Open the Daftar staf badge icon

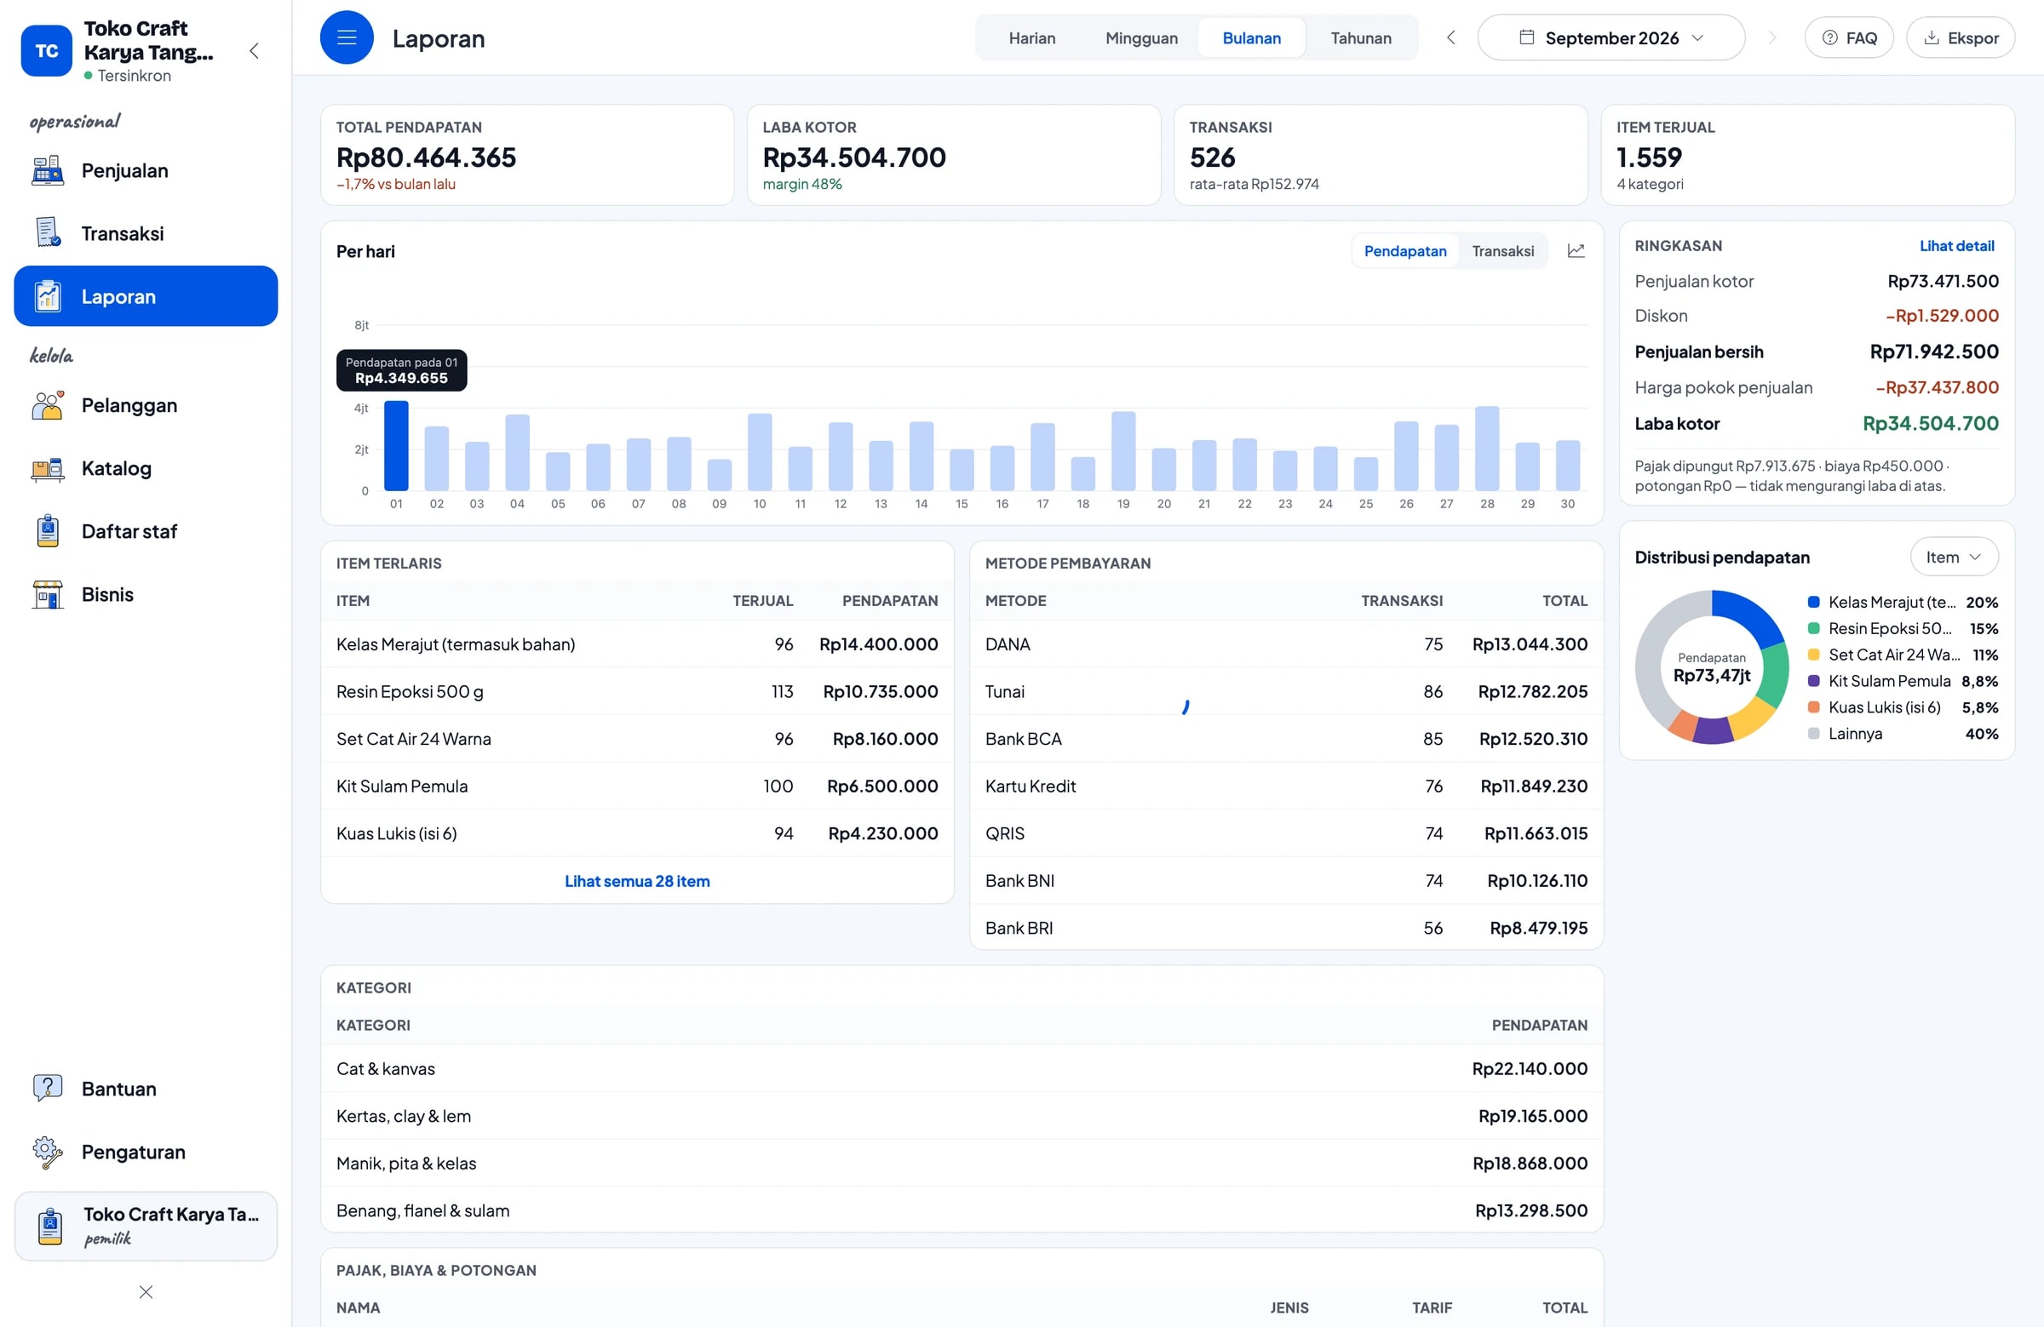click(x=48, y=531)
